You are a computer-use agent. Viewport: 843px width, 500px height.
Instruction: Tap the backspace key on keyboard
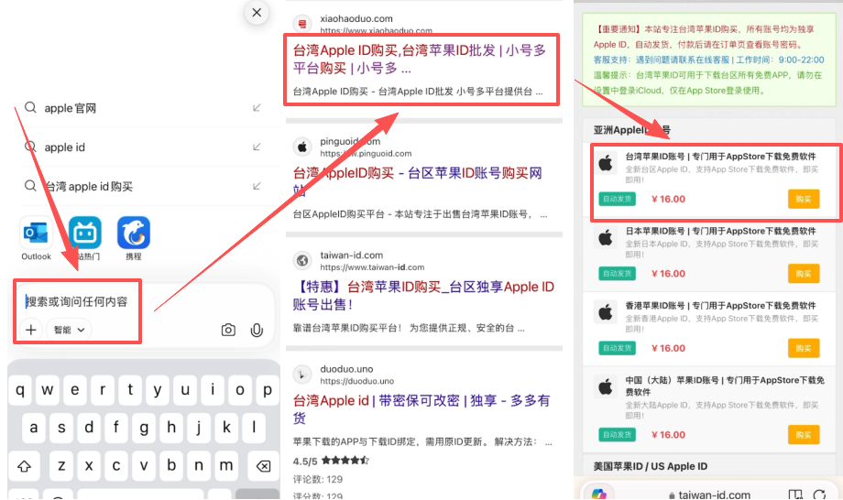tap(263, 465)
